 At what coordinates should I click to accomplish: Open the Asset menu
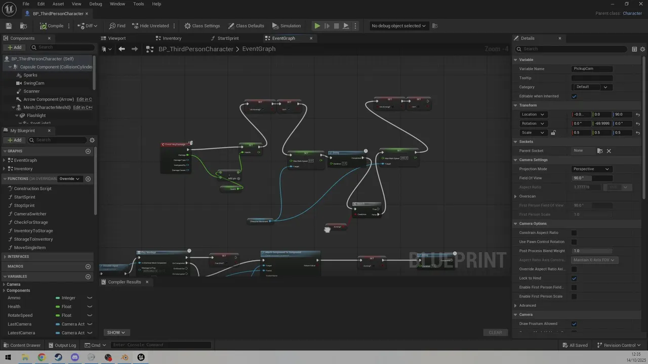point(58,4)
